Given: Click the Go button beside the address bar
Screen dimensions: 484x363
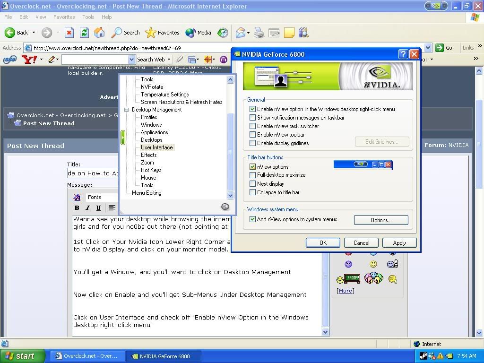Looking at the screenshot, I should click(x=444, y=48).
